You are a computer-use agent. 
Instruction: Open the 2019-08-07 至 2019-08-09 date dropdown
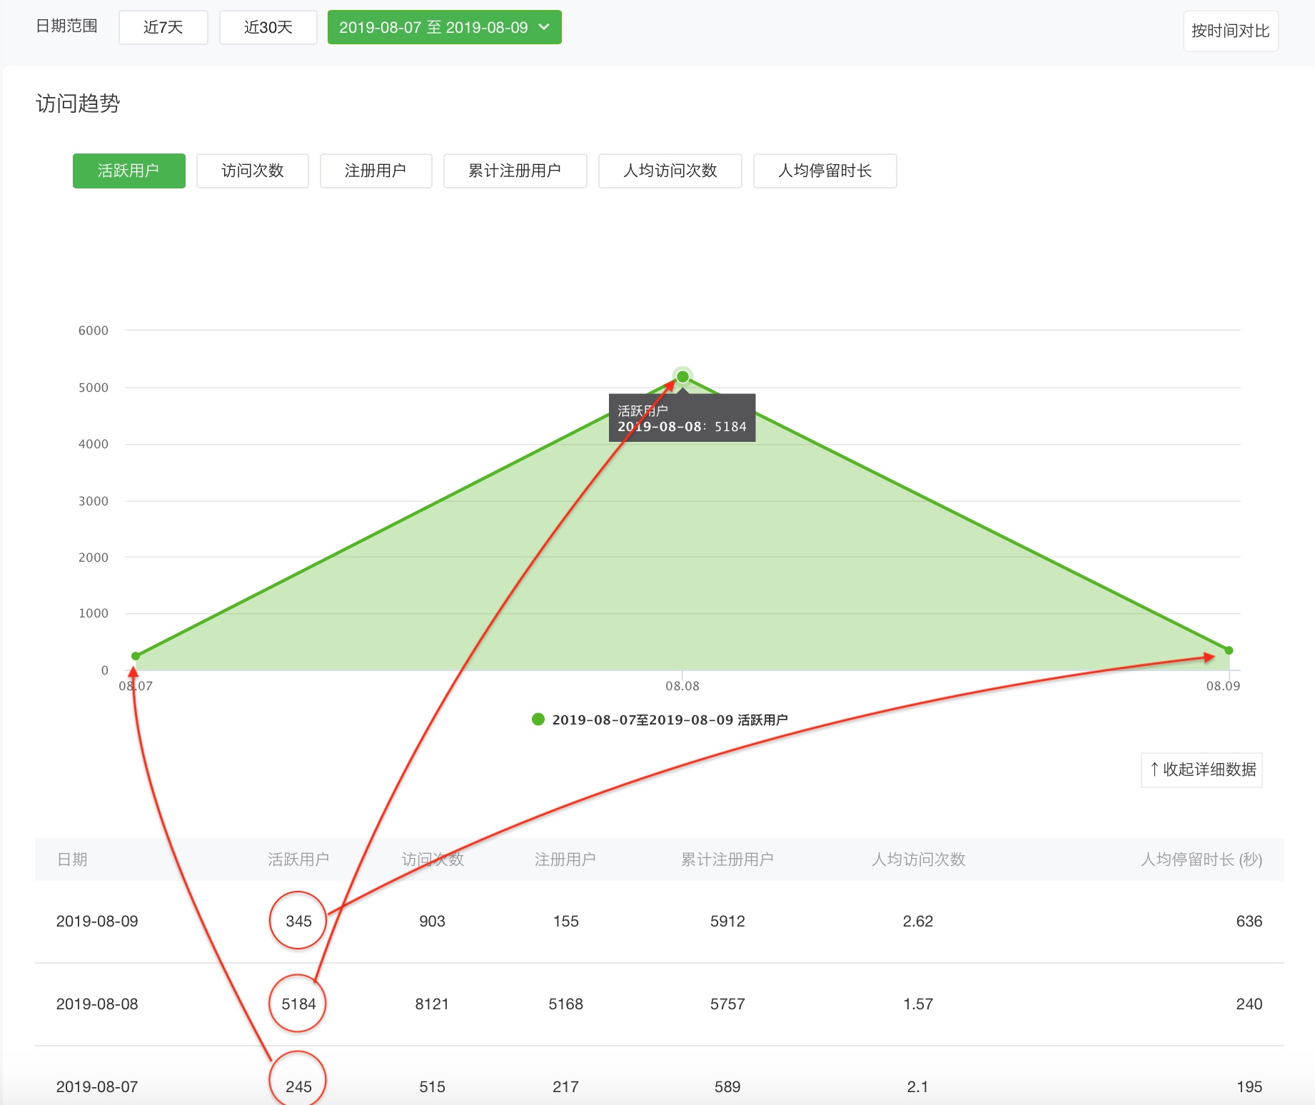click(444, 27)
